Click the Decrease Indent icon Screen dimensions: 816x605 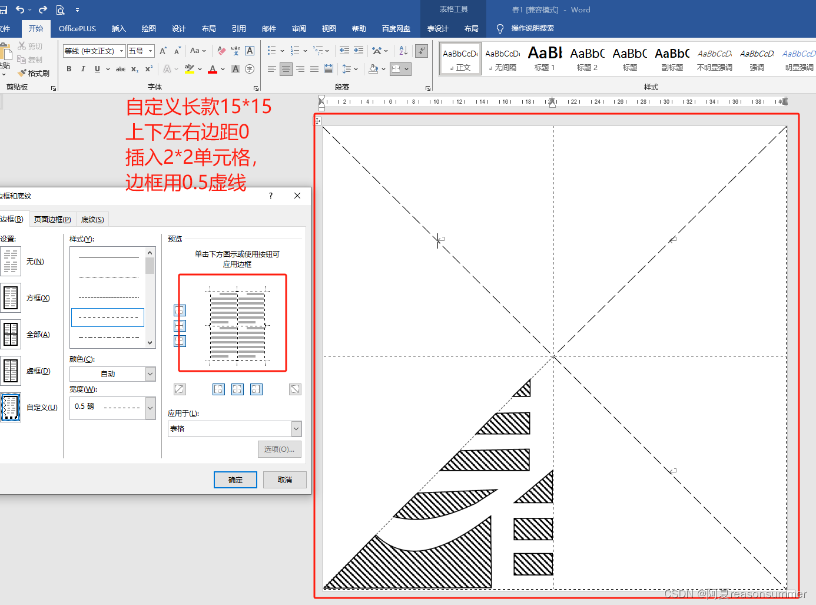[344, 51]
